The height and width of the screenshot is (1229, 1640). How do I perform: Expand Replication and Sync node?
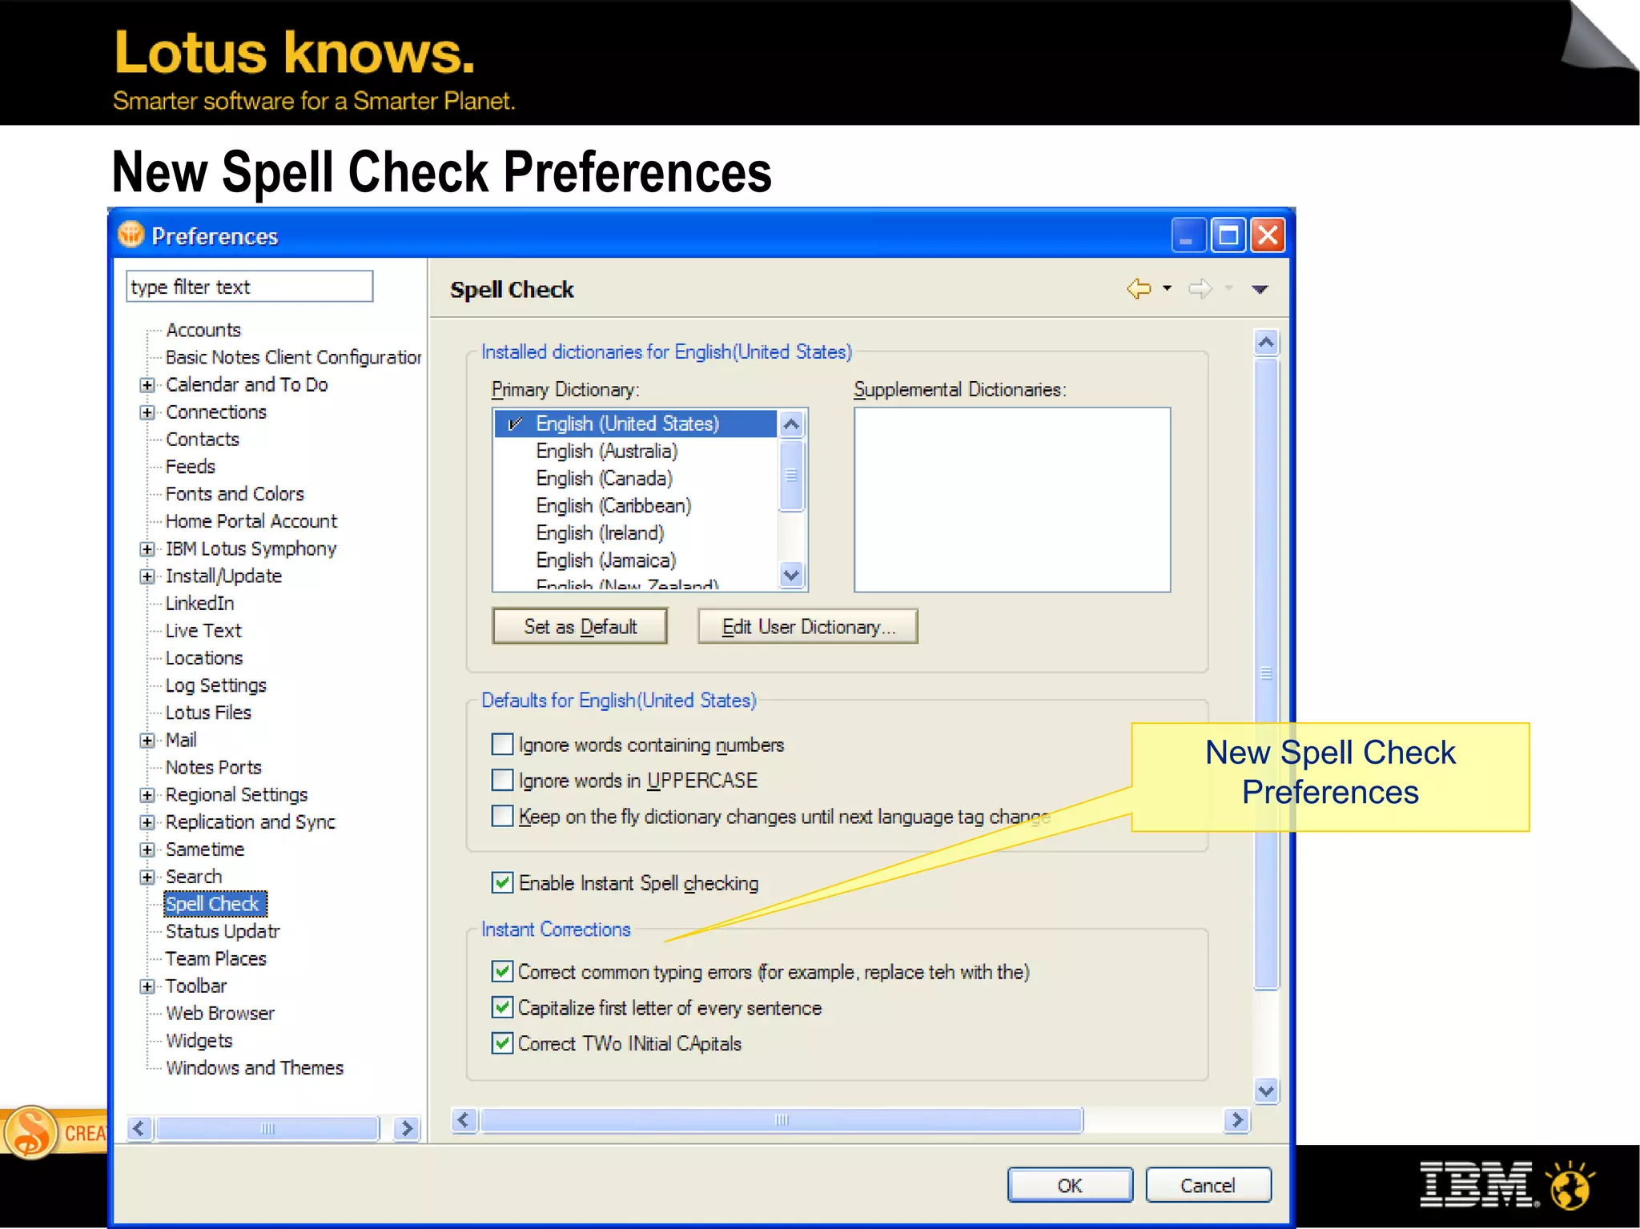tap(147, 822)
